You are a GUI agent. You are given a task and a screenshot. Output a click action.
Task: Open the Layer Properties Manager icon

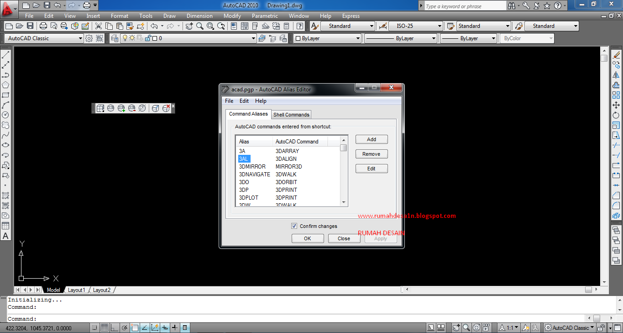tap(114, 38)
